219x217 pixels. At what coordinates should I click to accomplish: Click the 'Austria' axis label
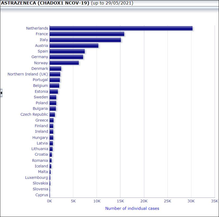coord(41,46)
